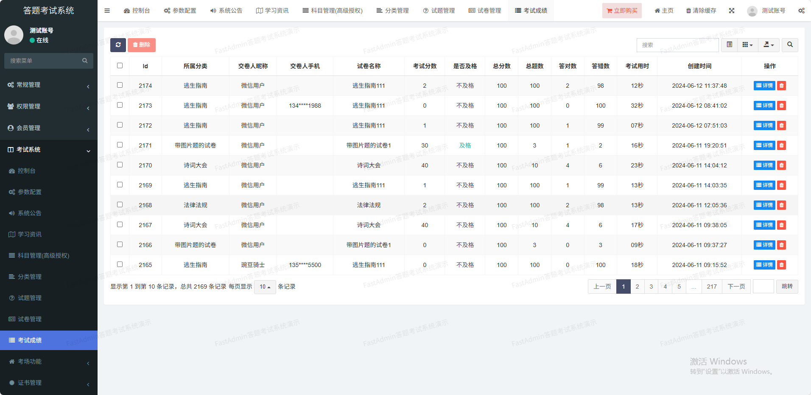Click the refresh table icon button
The image size is (811, 395).
pyautogui.click(x=118, y=45)
